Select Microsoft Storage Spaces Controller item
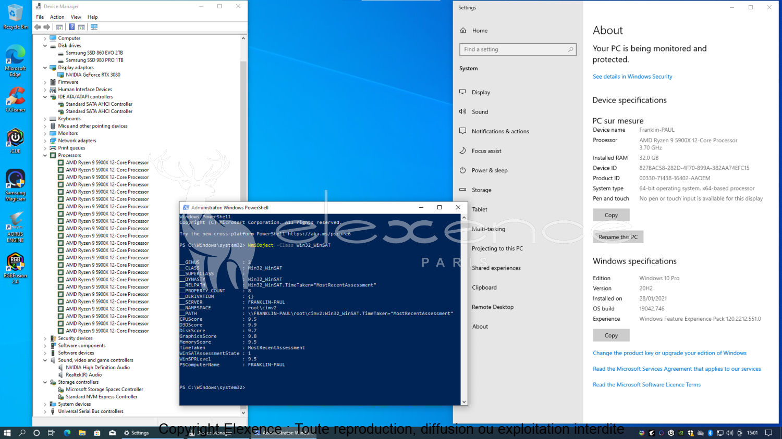This screenshot has height=439, width=782. pyautogui.click(x=104, y=390)
